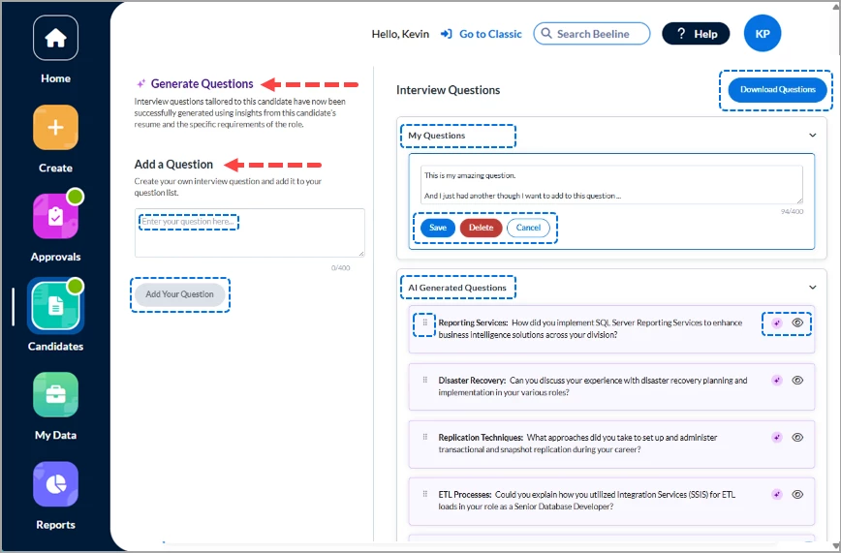
Task: Click the My Questions section title
Action: point(437,136)
